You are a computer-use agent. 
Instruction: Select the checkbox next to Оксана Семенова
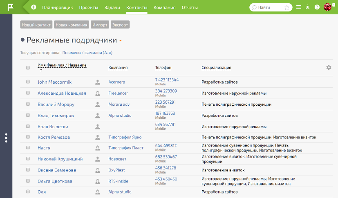pos(28,170)
